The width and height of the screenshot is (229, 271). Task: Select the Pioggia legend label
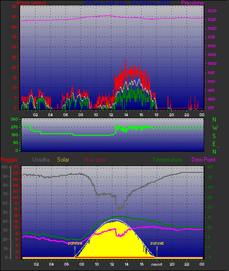click(9, 160)
